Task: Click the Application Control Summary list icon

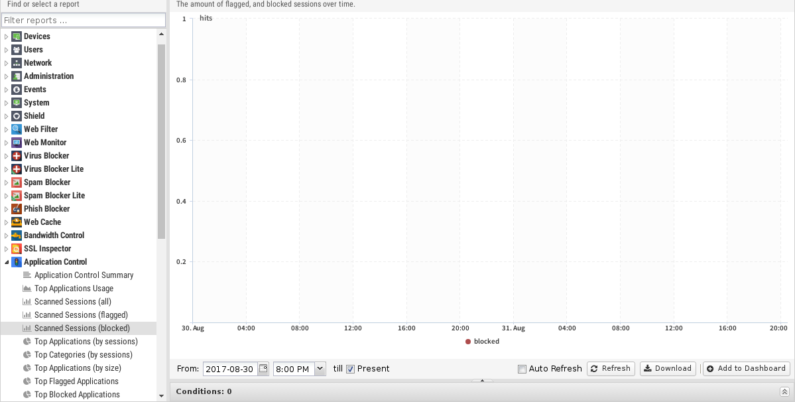Action: (27, 275)
